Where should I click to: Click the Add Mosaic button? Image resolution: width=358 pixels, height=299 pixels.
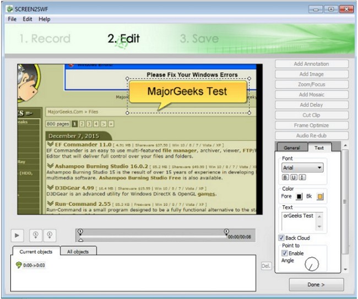click(x=312, y=95)
